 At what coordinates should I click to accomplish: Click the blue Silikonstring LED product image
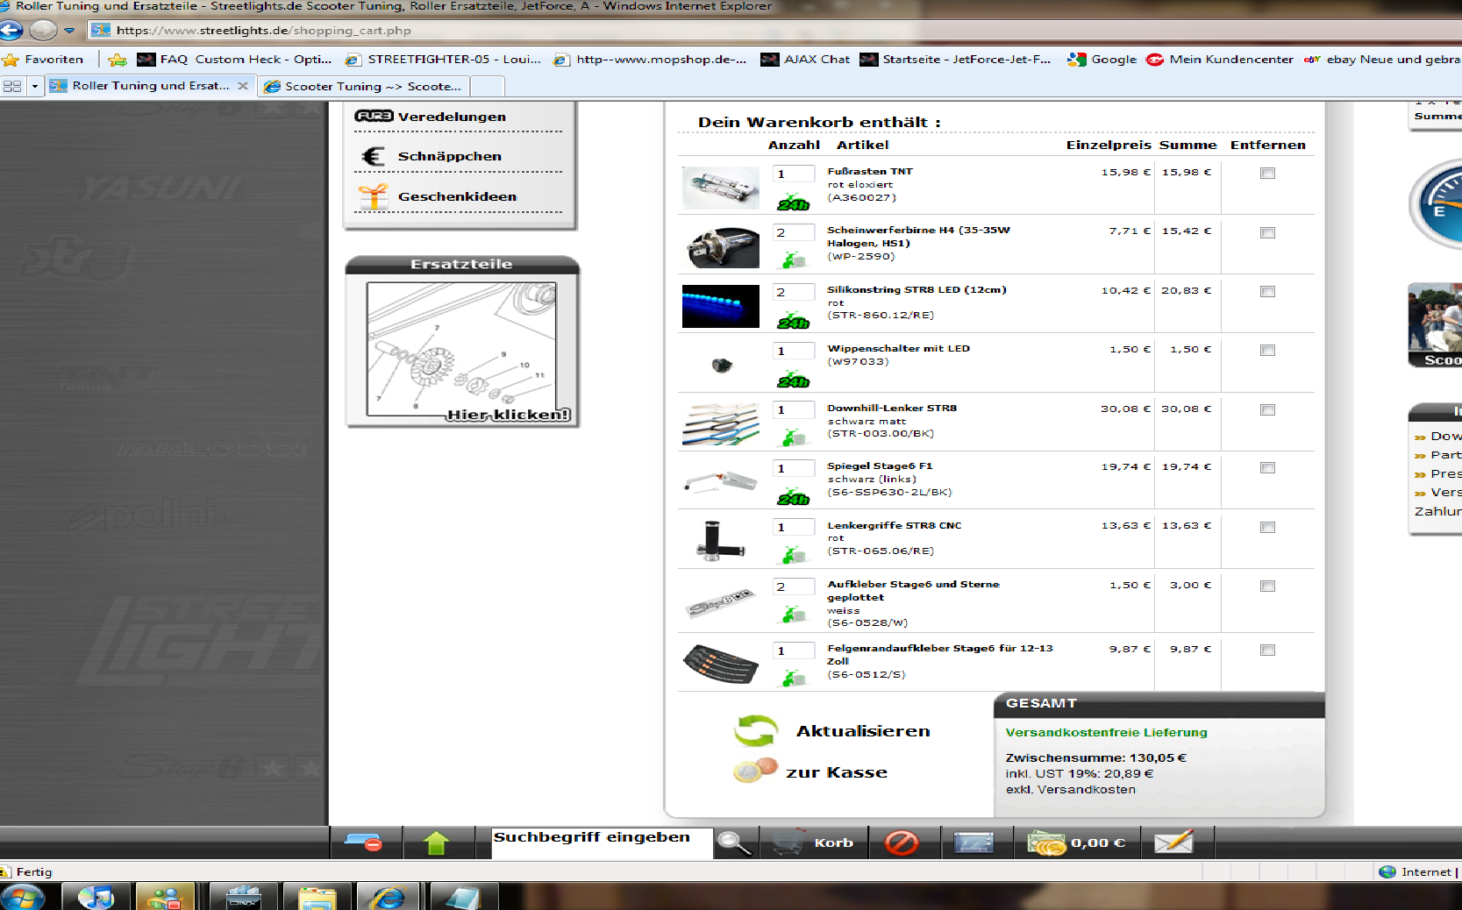pos(721,306)
